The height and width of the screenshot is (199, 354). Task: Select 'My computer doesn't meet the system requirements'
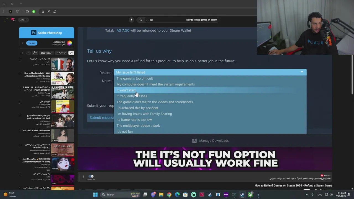click(x=210, y=84)
